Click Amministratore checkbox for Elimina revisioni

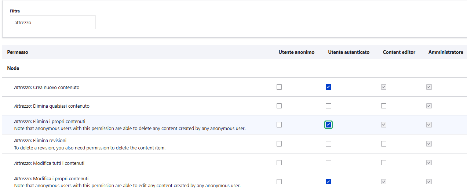point(429,144)
